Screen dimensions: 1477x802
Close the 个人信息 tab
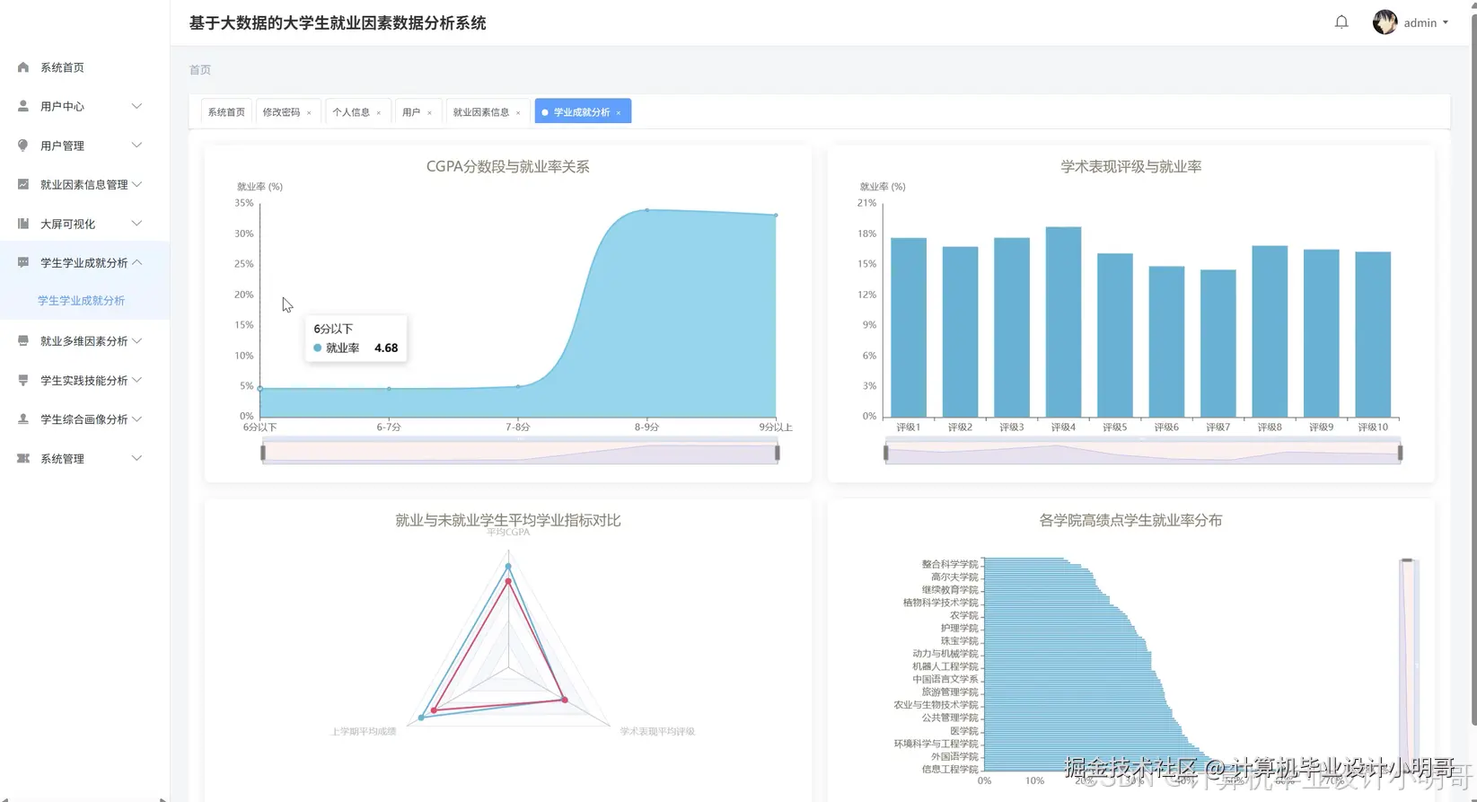tap(379, 113)
